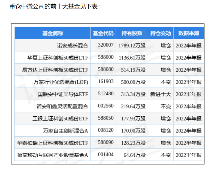Select fund name 万家自主创新混合A

pyautogui.click(x=65, y=131)
